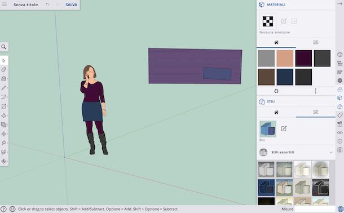Open the Model Info circle-i panel
Viewport: 344px width, 213px height.
[340, 141]
